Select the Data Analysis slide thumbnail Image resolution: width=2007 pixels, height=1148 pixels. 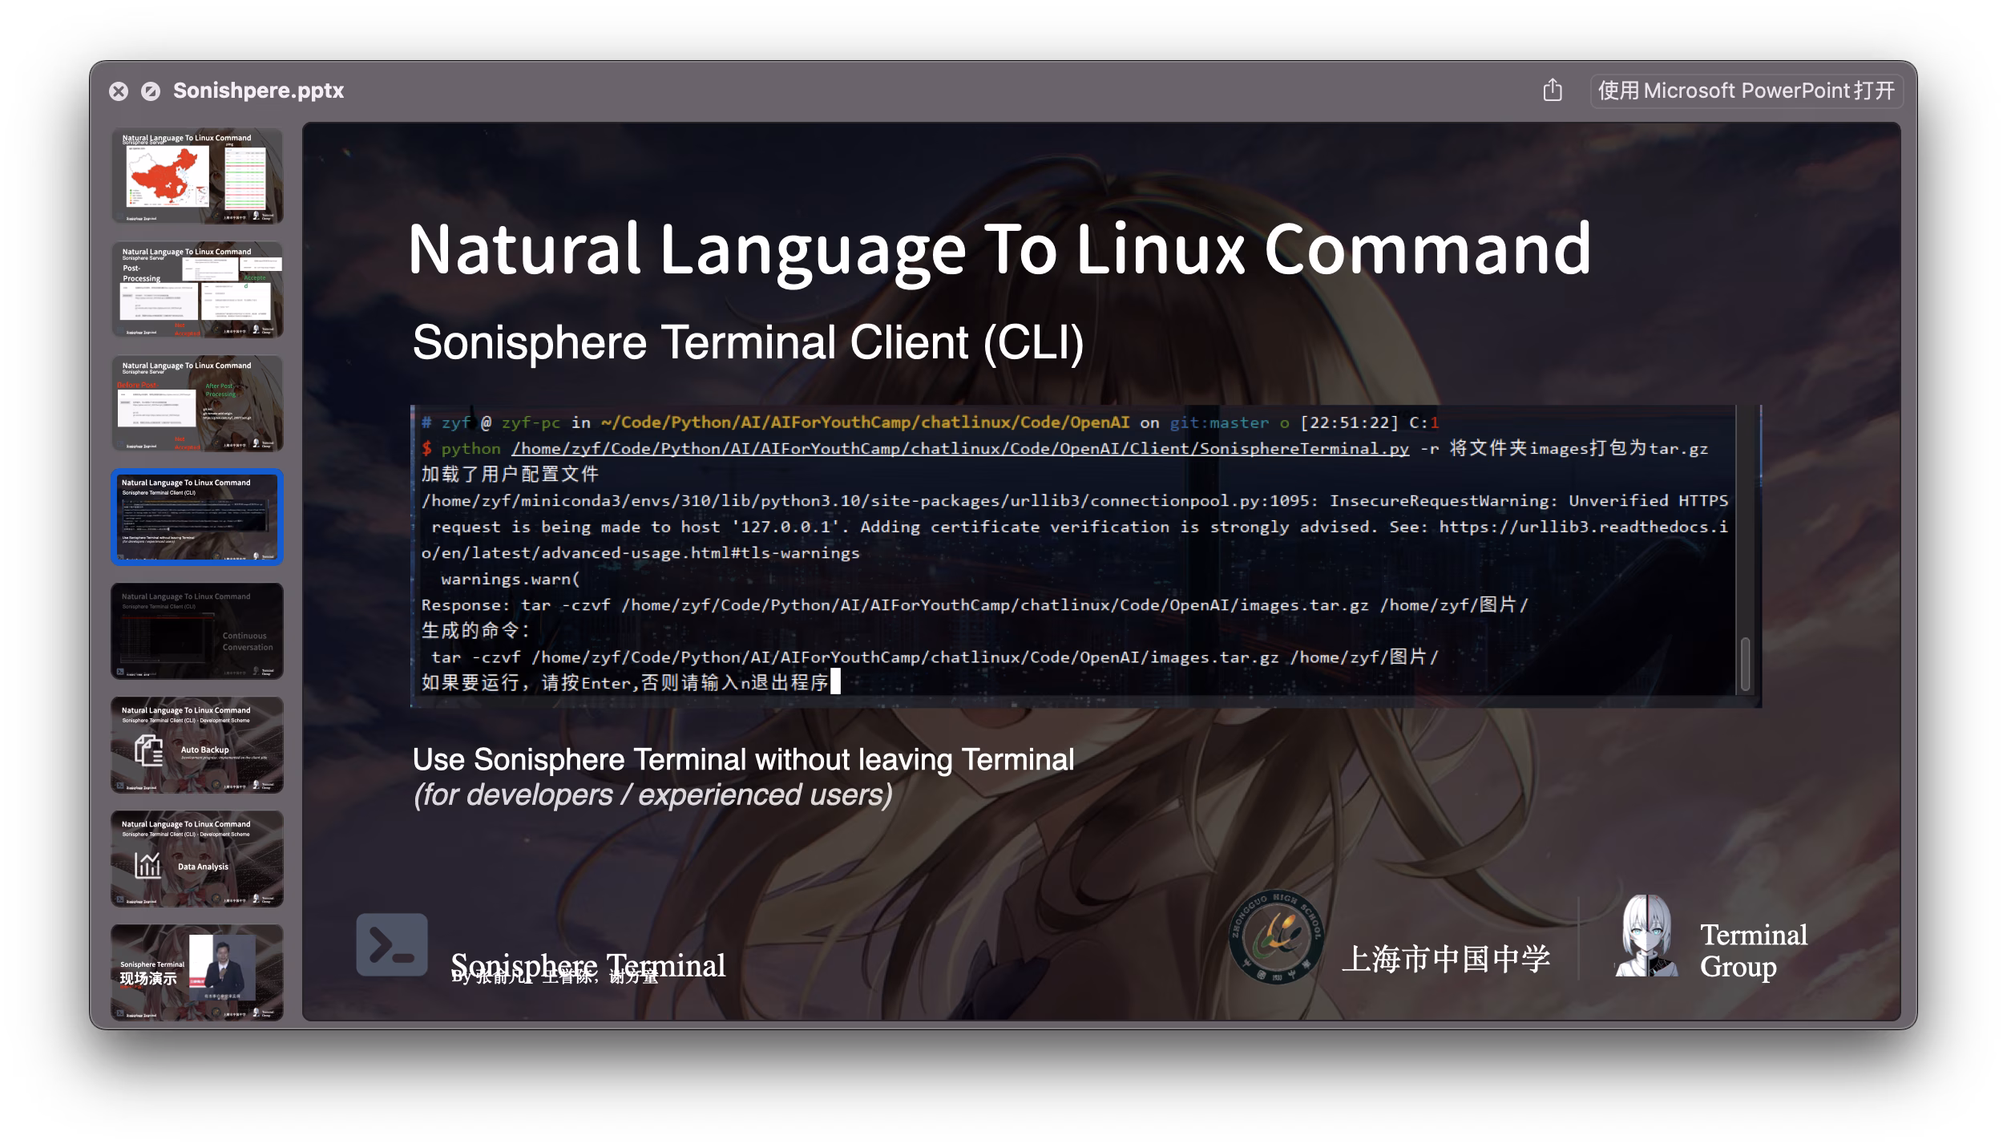pos(197,859)
